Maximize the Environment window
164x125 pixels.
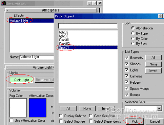click(x=94, y=3)
